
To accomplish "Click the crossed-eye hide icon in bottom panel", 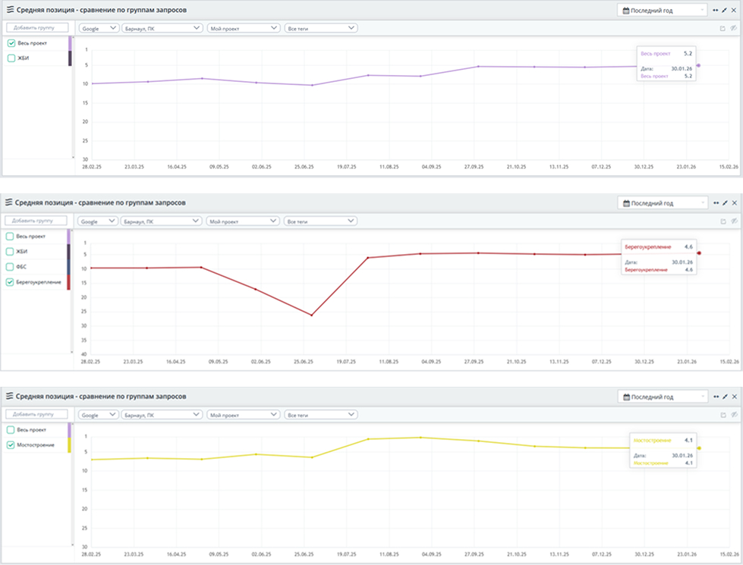I will pyautogui.click(x=733, y=415).
